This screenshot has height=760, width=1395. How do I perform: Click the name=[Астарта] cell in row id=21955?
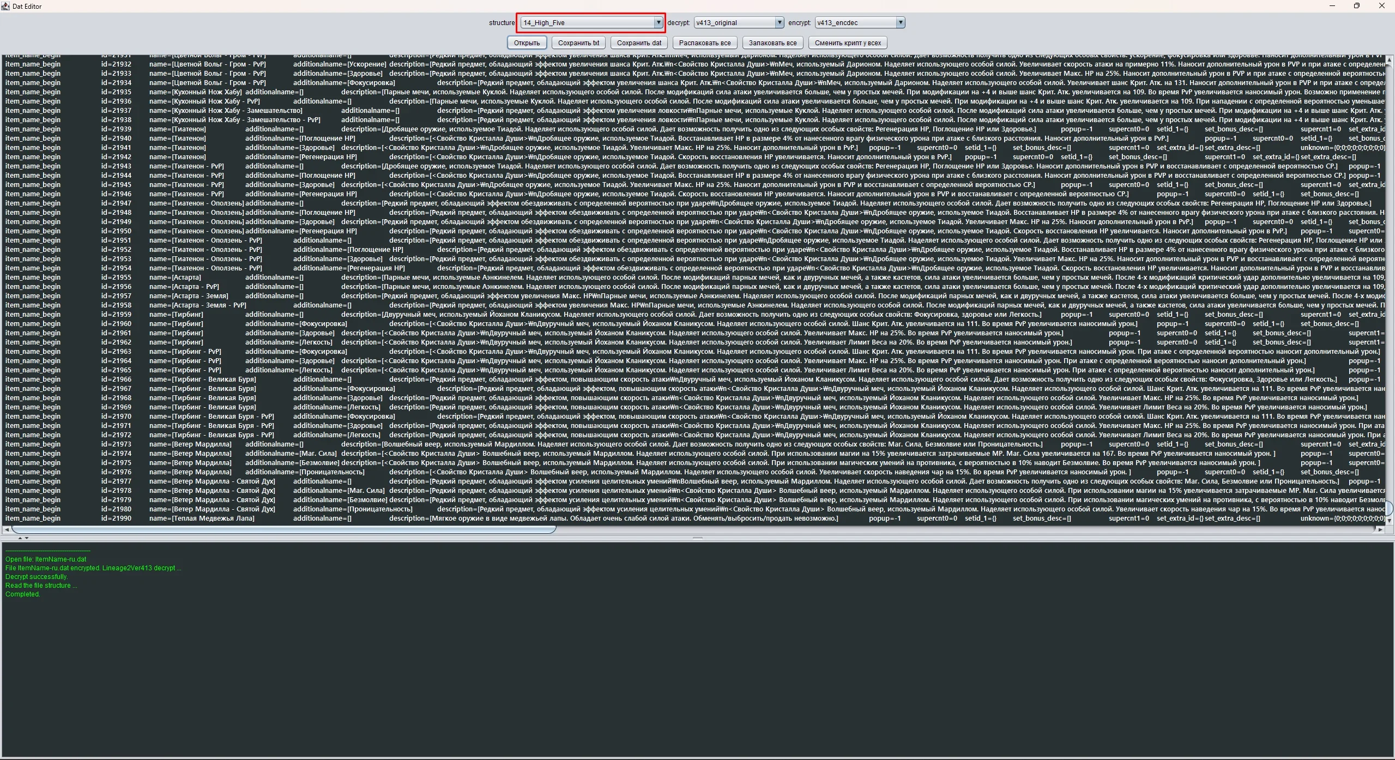coord(175,278)
